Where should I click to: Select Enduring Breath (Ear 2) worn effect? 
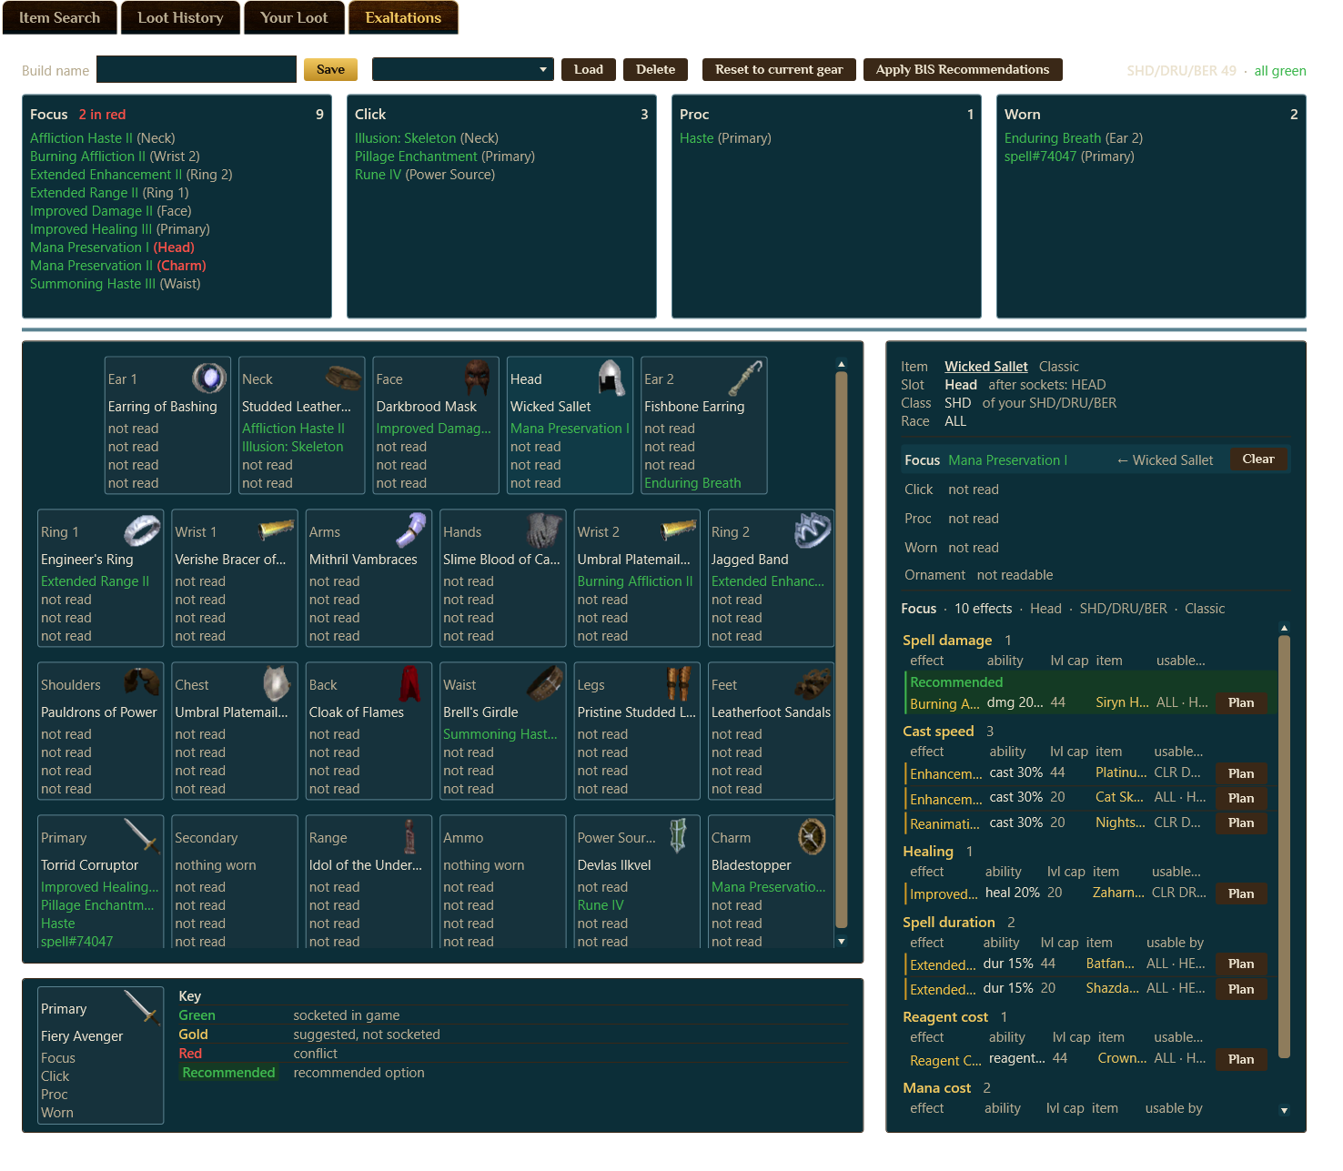click(x=1074, y=138)
